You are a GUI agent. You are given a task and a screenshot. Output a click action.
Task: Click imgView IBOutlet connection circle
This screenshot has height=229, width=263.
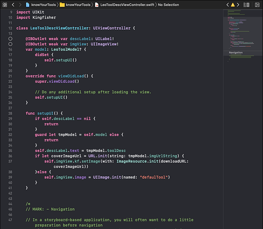pyautogui.click(x=11, y=44)
